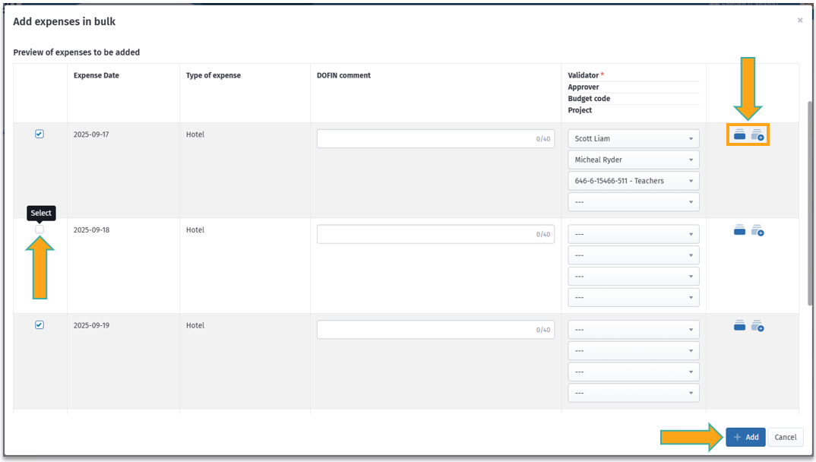Open the validator dropdown for 2025-09-19 row
Screen dimensions: 816x462
[x=634, y=330]
